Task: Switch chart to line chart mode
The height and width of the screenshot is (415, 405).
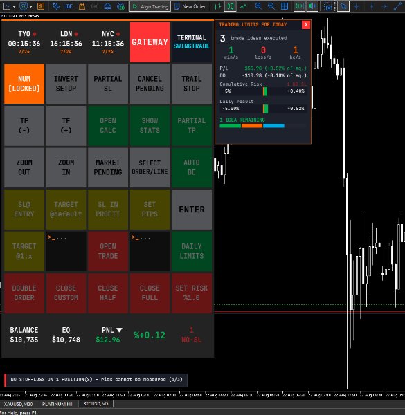Action: 243,6
